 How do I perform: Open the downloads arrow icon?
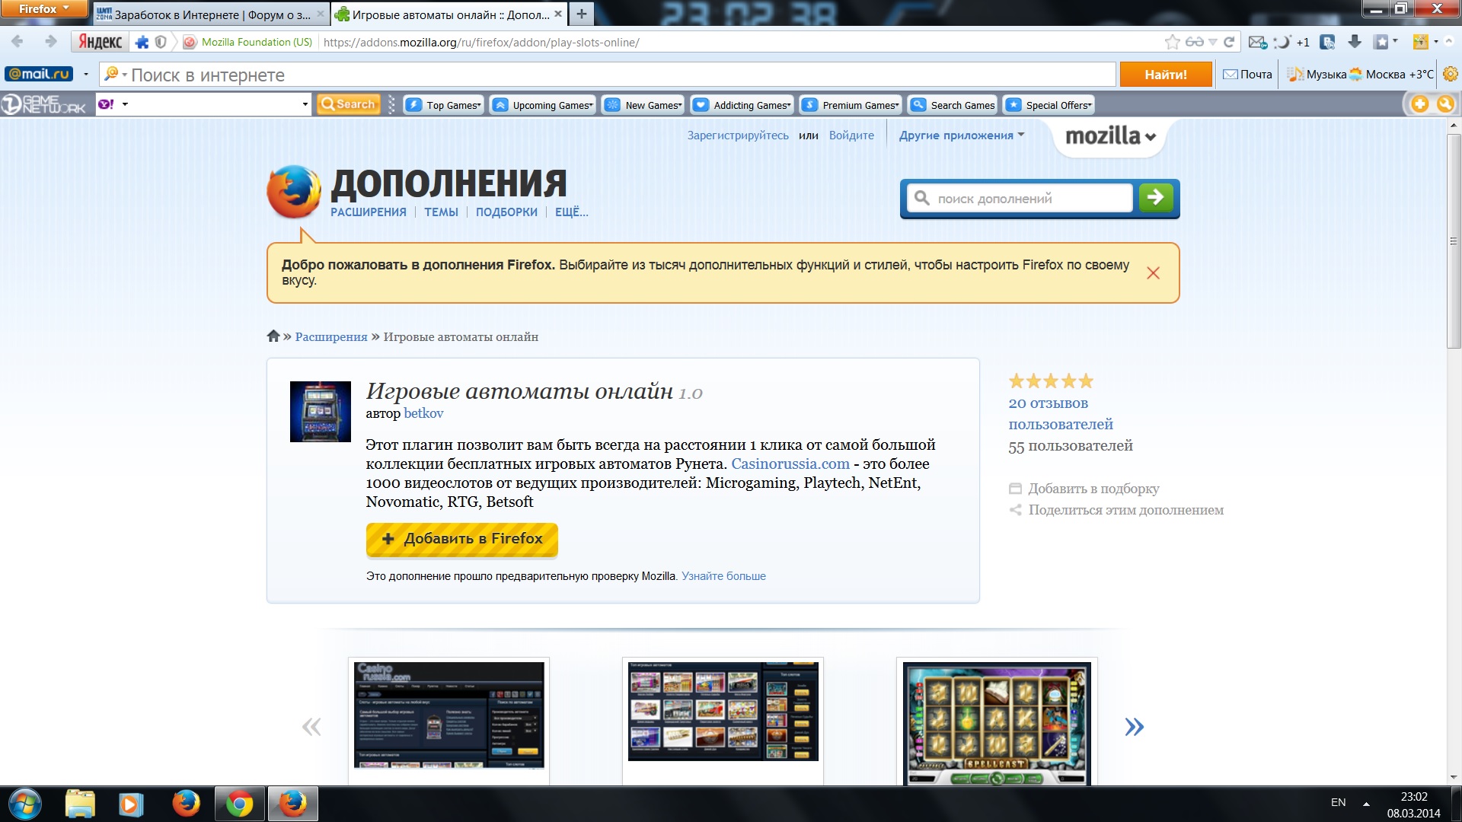tap(1355, 42)
